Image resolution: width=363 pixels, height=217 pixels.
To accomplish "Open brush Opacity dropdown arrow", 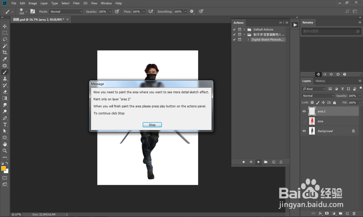I will (110, 12).
